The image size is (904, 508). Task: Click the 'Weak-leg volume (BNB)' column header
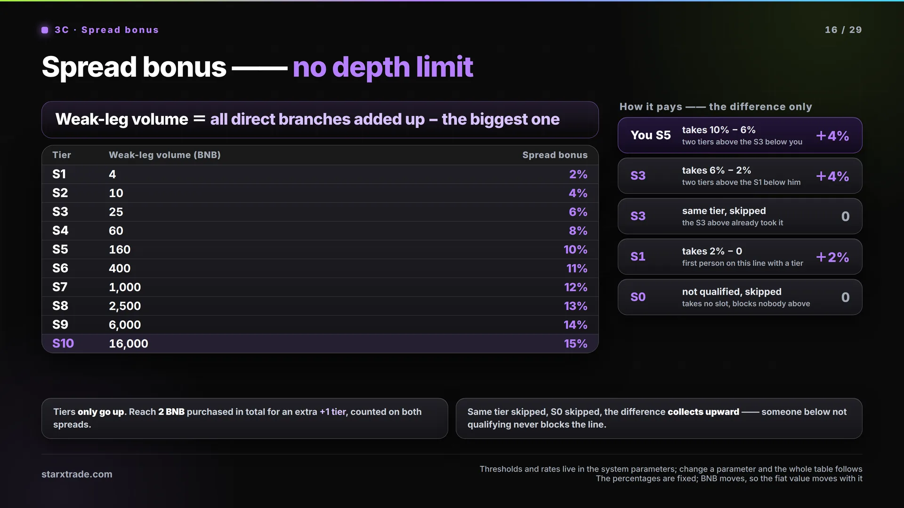165,155
